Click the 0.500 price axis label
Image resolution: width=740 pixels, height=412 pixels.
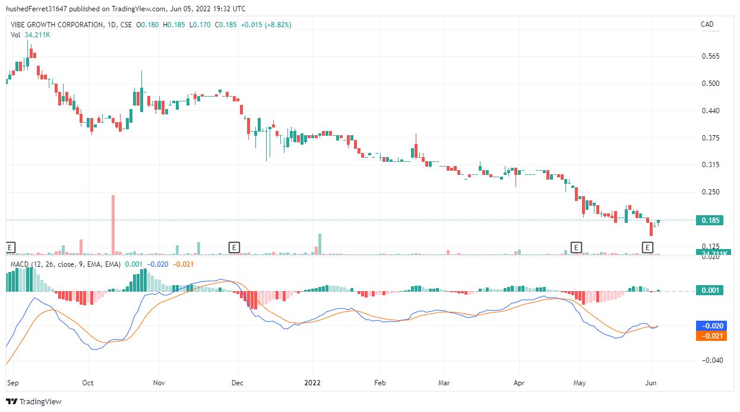[710, 84]
